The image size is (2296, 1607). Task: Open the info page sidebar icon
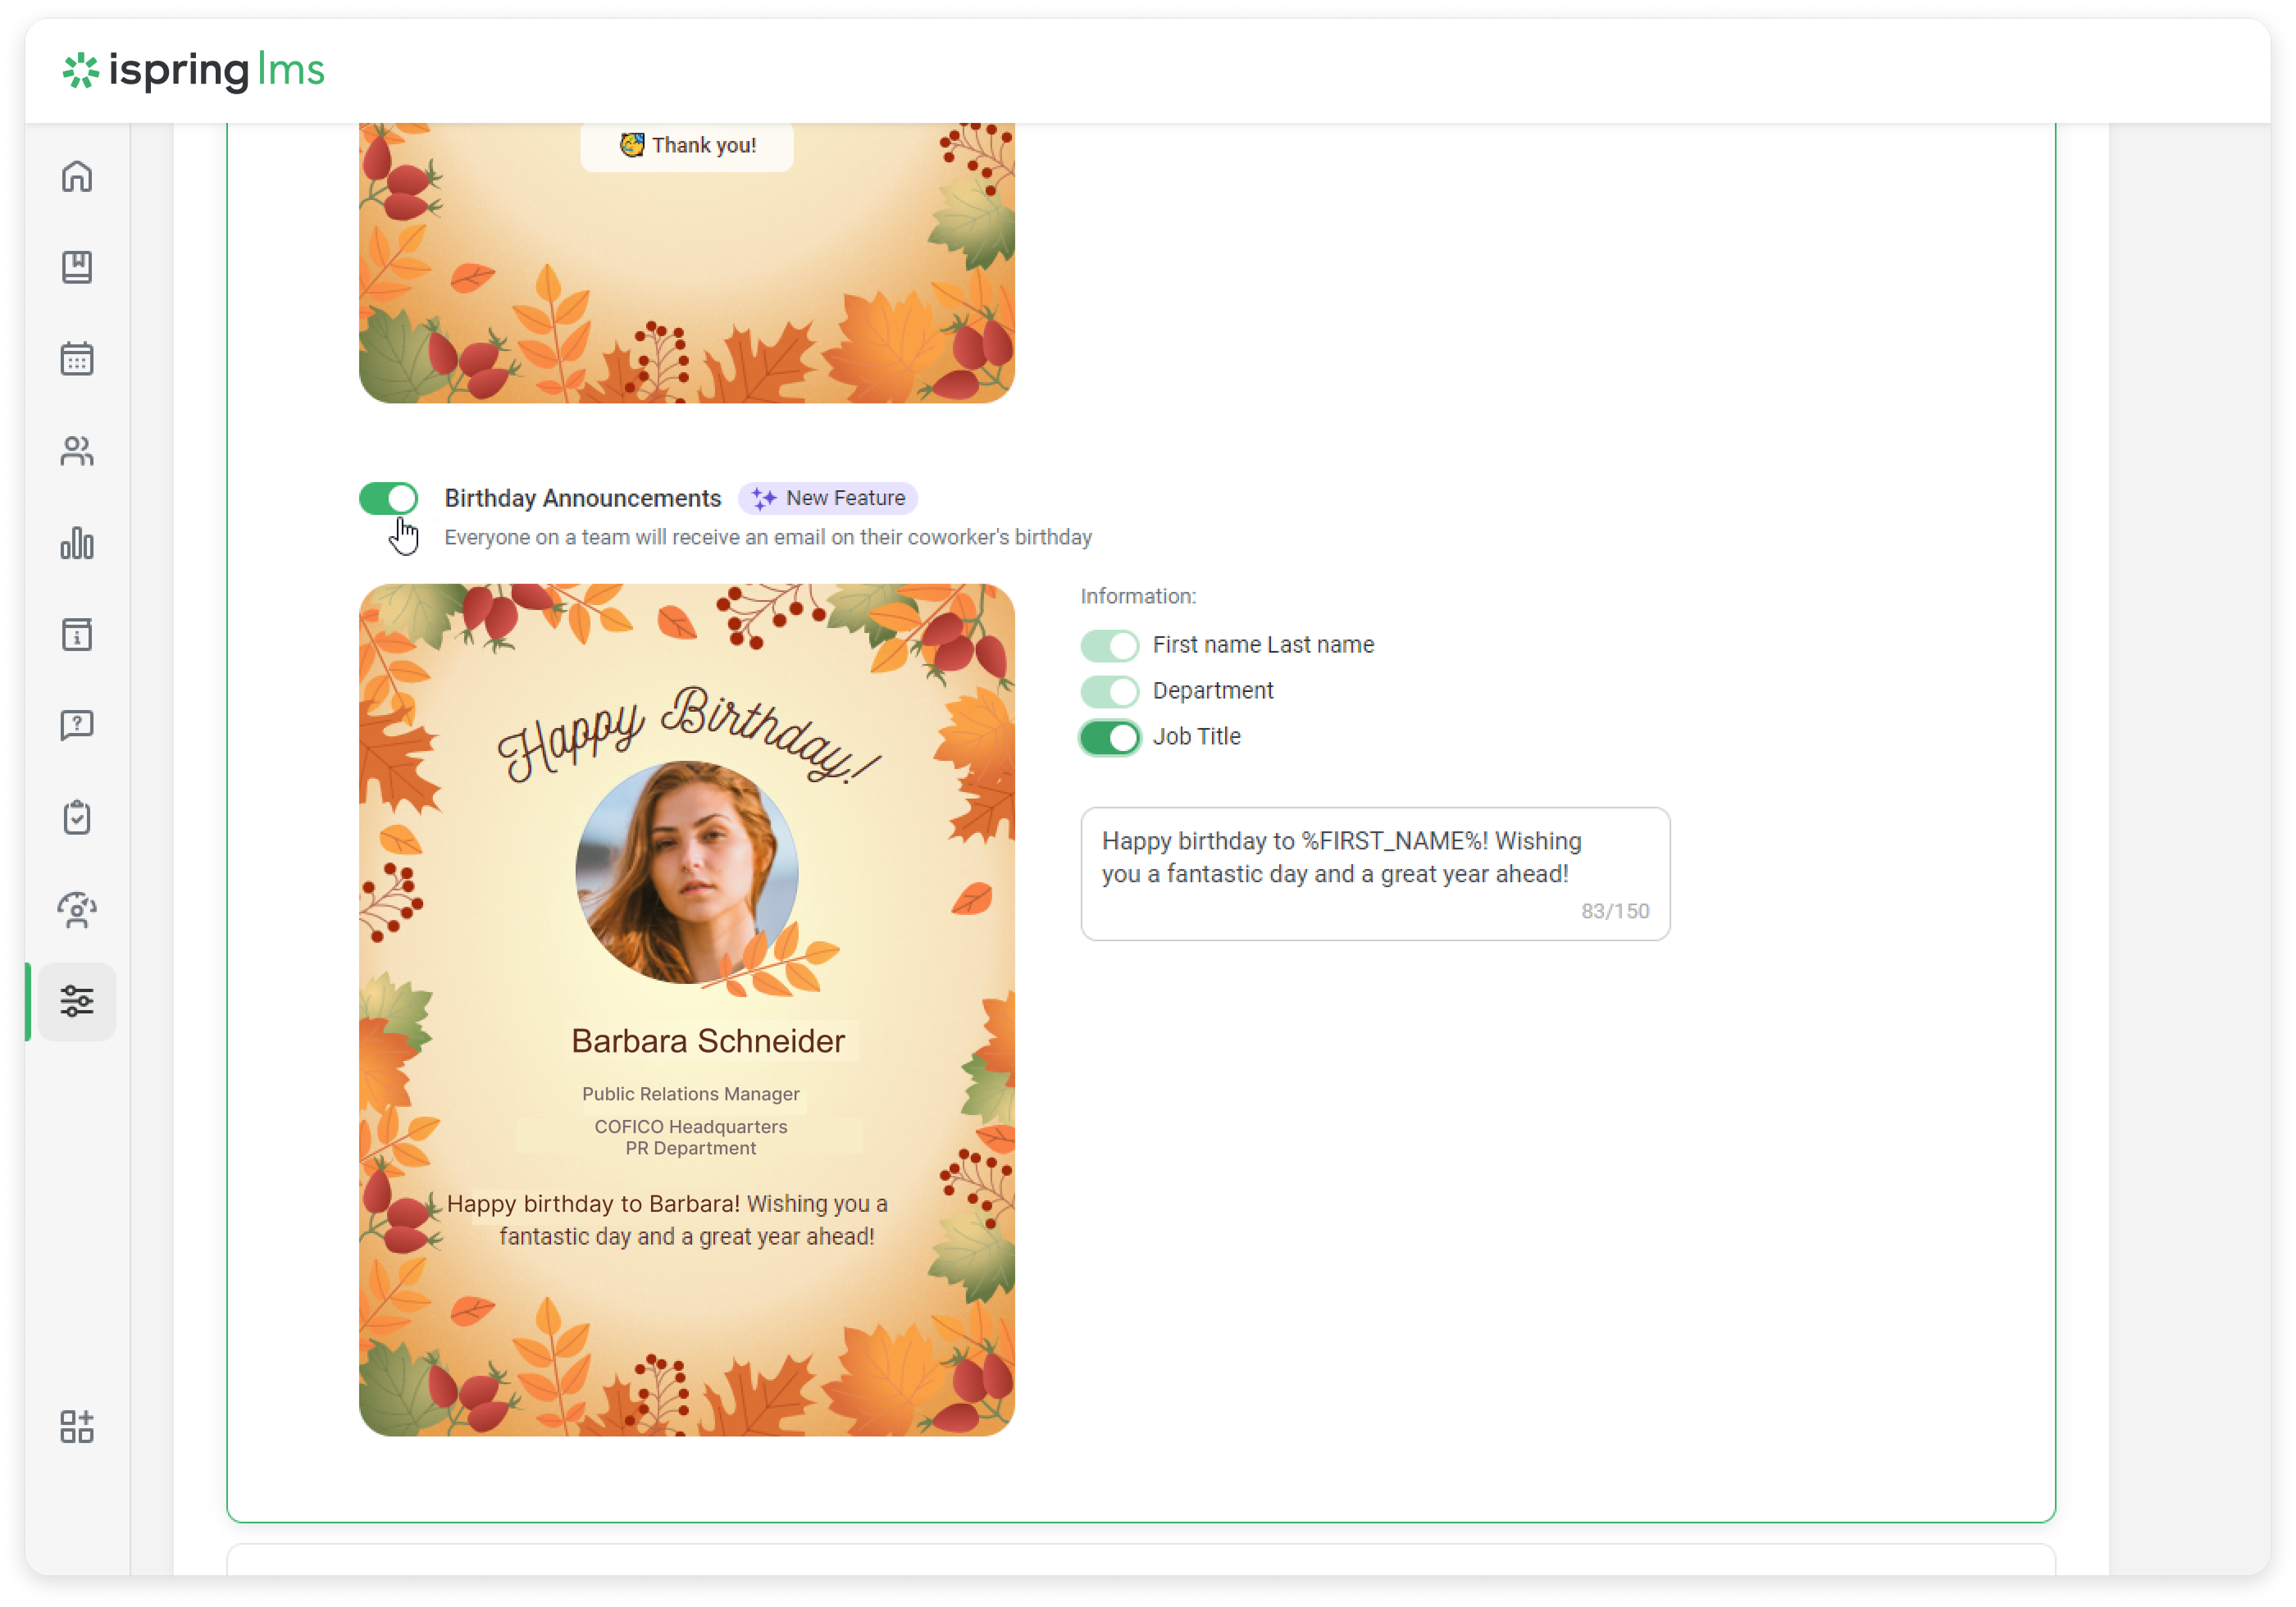[x=77, y=634]
